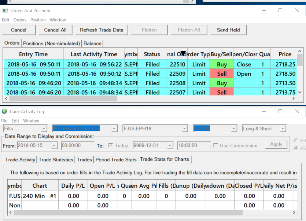The height and width of the screenshot is (221, 306).
Task: Open the Position menu
Action: coord(38,20)
